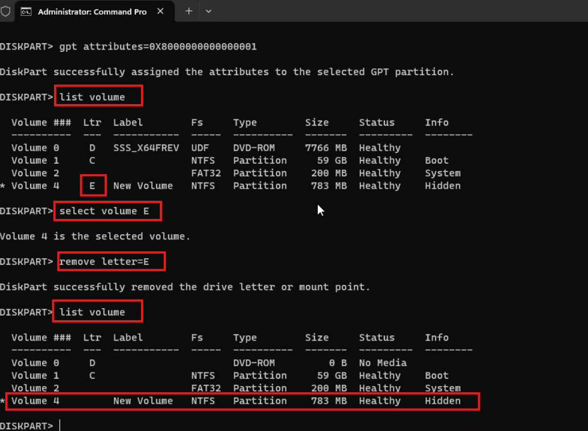Click the No Media status text
Image resolution: width=588 pixels, height=431 pixels.
click(383, 363)
